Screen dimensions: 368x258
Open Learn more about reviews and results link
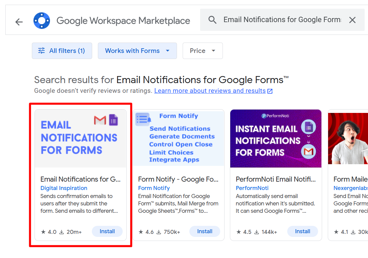pyautogui.click(x=210, y=91)
